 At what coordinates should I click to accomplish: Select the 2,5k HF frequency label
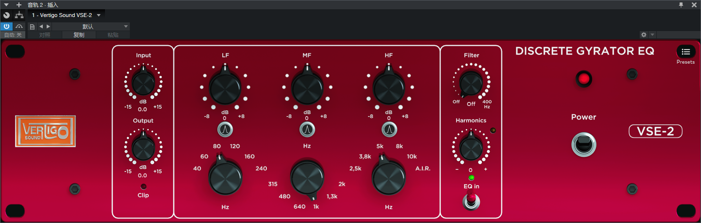pyautogui.click(x=355, y=169)
